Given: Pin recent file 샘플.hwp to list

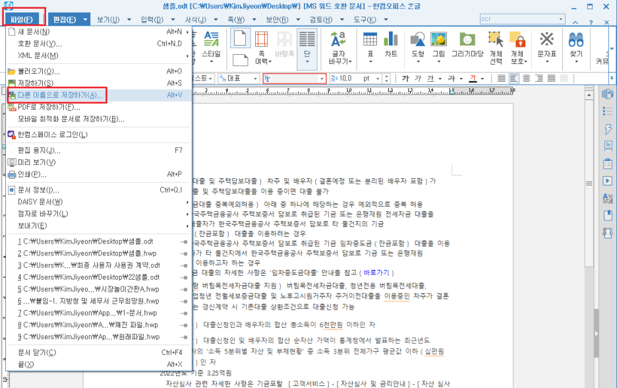Looking at the screenshot, I should 183,253.
